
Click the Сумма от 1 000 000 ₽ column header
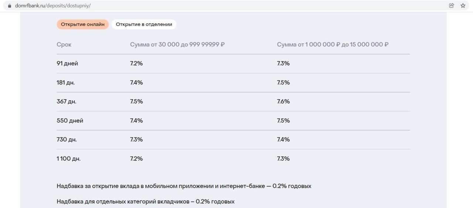coord(333,45)
